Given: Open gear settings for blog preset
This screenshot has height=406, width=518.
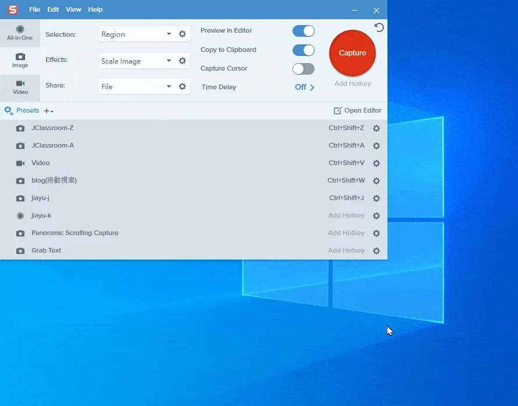Looking at the screenshot, I should pos(376,181).
